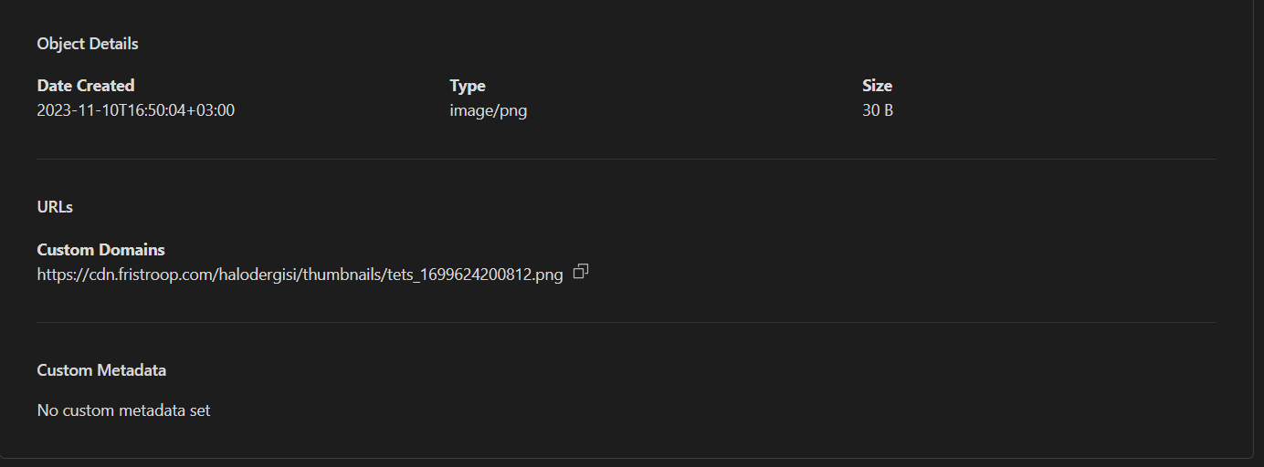This screenshot has height=467, width=1264.
Task: Click the divider above Custom Metadata section
Action: coord(627,322)
